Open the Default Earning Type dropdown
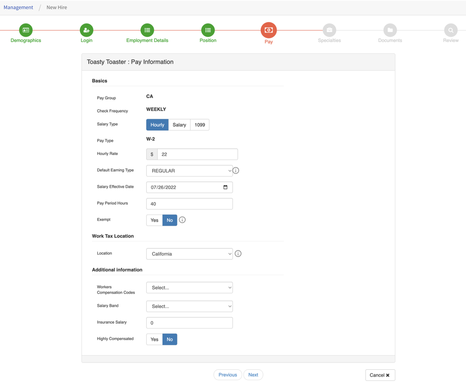The height and width of the screenshot is (383, 466). (x=189, y=171)
